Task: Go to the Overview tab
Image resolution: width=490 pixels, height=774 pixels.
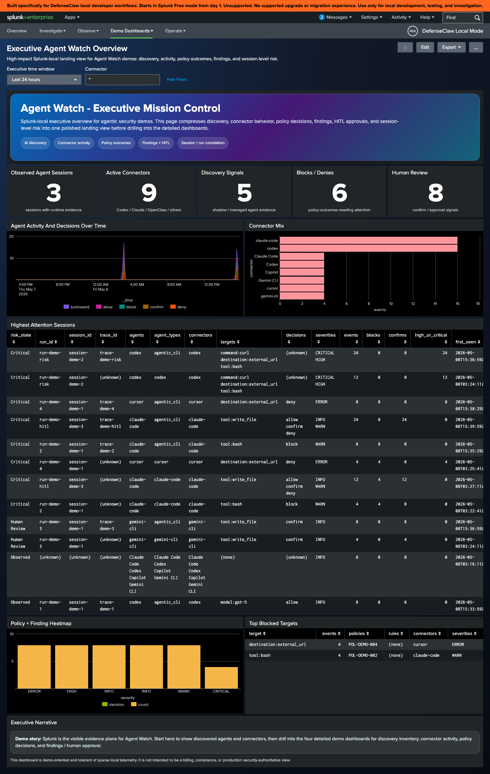Action: point(17,31)
